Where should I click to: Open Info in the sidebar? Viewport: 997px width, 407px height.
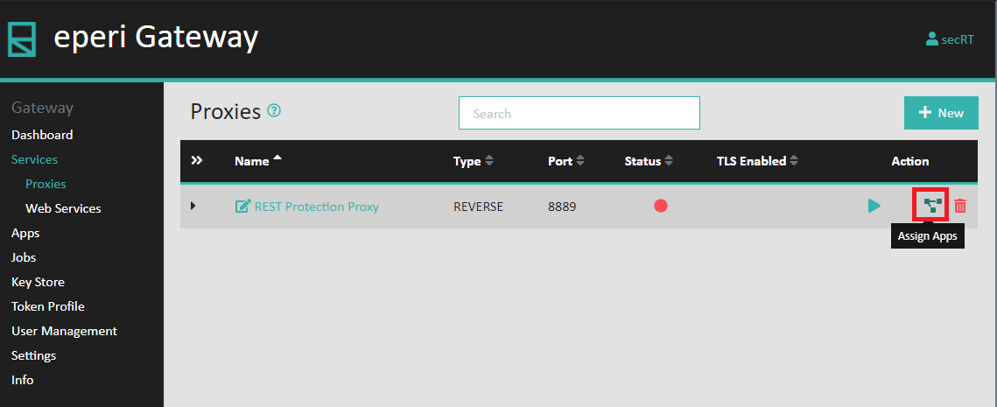[x=22, y=380]
